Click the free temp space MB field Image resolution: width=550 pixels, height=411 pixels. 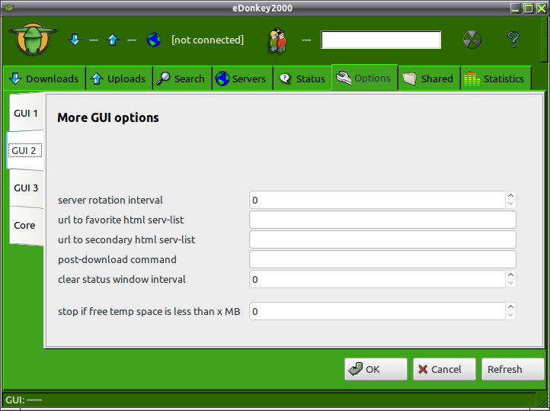pos(377,311)
